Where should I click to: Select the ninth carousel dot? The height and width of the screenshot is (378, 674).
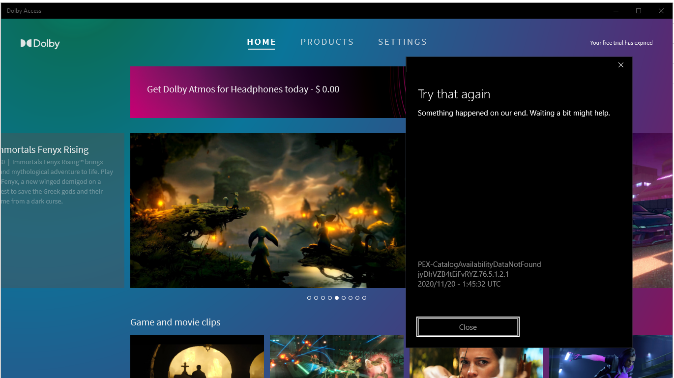click(x=364, y=298)
